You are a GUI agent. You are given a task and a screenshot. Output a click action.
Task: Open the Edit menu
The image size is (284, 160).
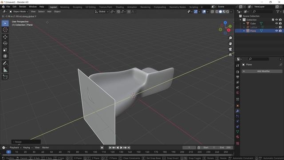click(x=15, y=7)
